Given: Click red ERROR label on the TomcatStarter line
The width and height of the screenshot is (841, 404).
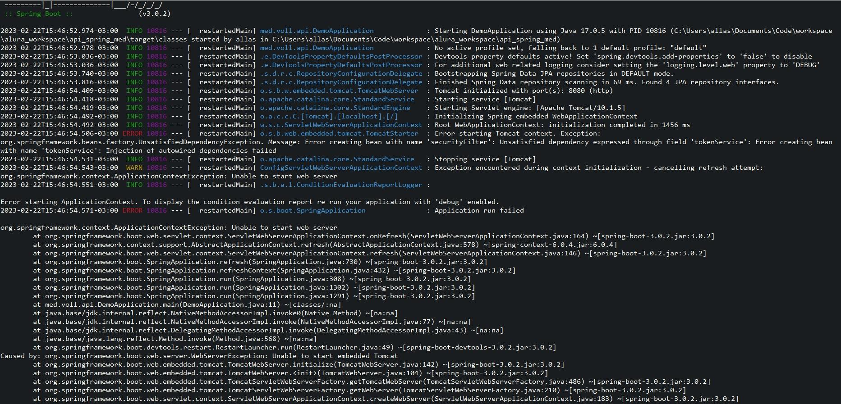Looking at the screenshot, I should click(133, 133).
